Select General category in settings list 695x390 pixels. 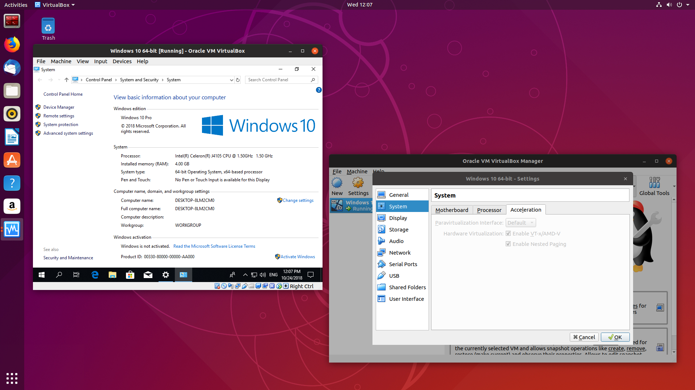(402, 195)
